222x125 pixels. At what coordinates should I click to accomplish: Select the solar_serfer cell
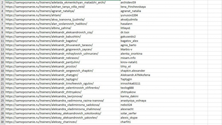point(157,113)
